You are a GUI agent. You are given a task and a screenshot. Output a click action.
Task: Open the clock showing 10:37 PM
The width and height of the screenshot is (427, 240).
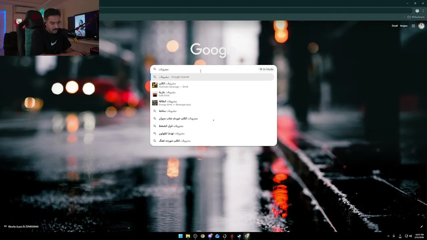419,236
